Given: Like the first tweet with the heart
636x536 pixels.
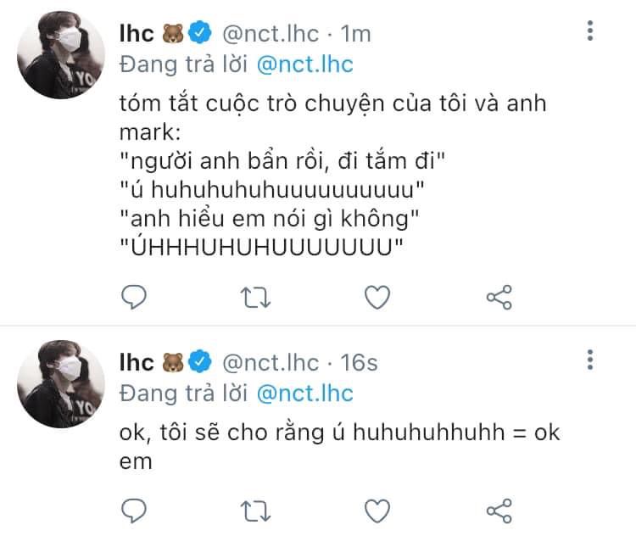Looking at the screenshot, I should [x=377, y=297].
